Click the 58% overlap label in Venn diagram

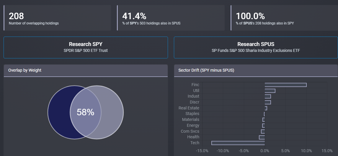(86, 112)
